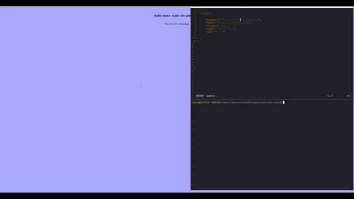
Task: Click the 'All' scroll indicator in vim status line
Action: pyautogui.click(x=349, y=96)
